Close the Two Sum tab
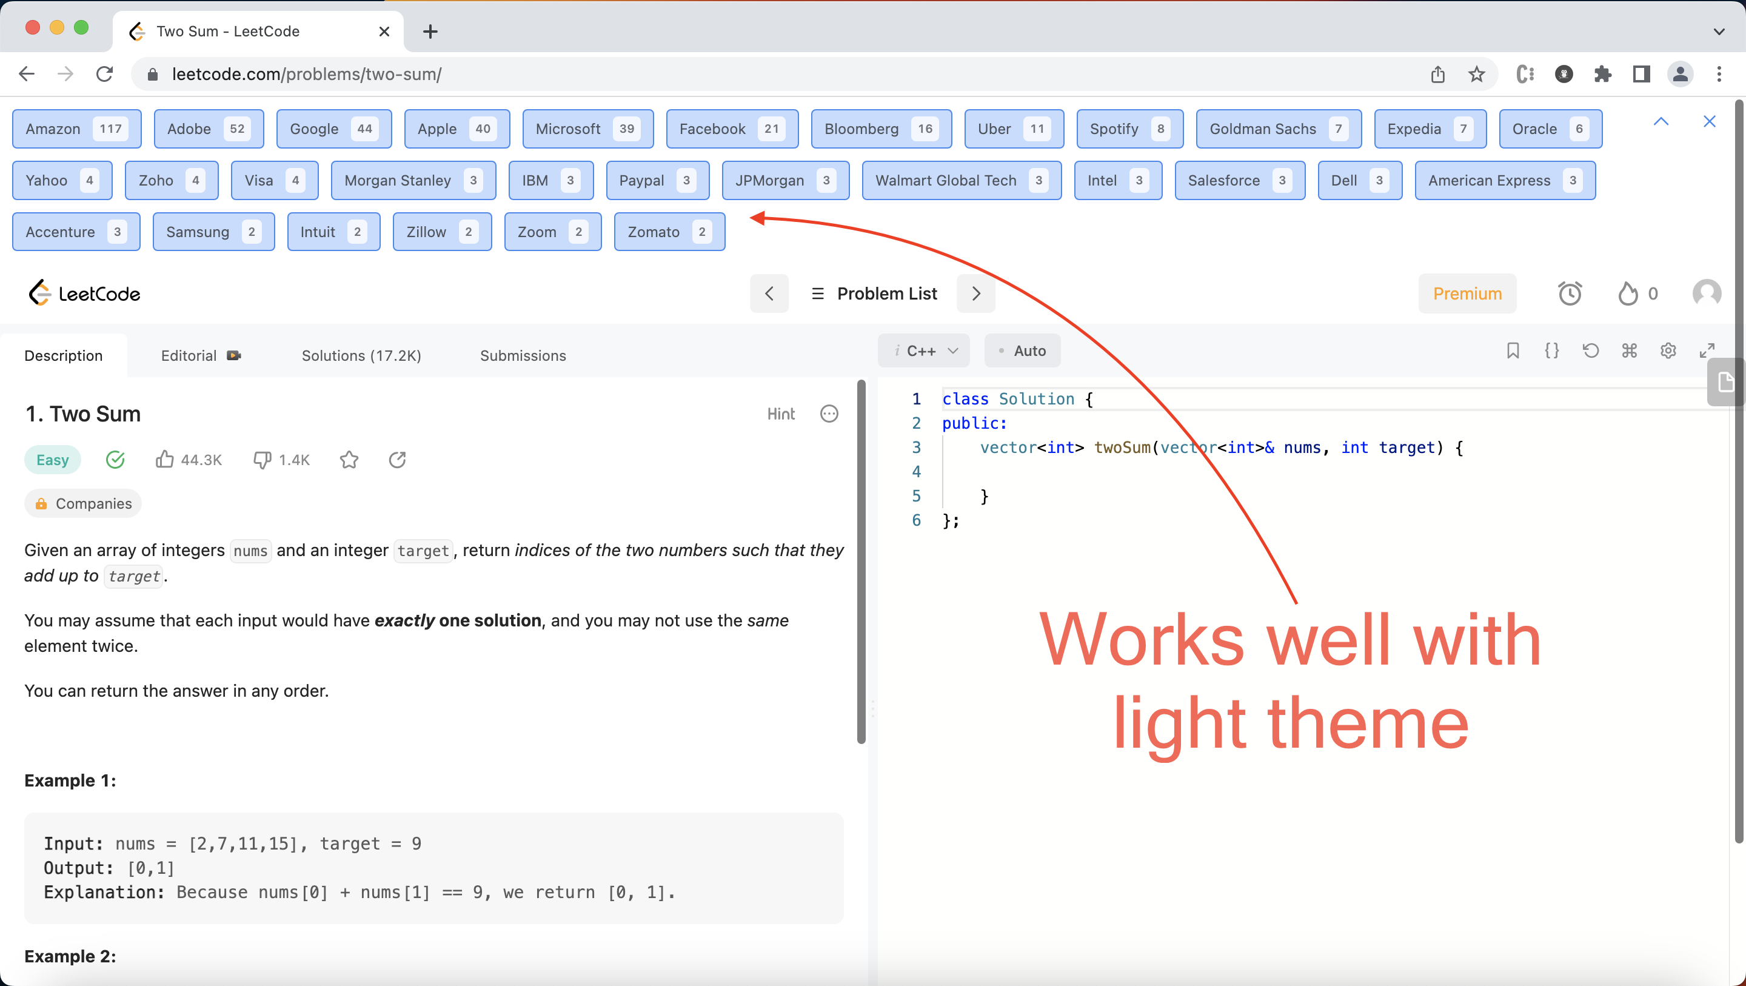Image resolution: width=1746 pixels, height=986 pixels. (384, 31)
